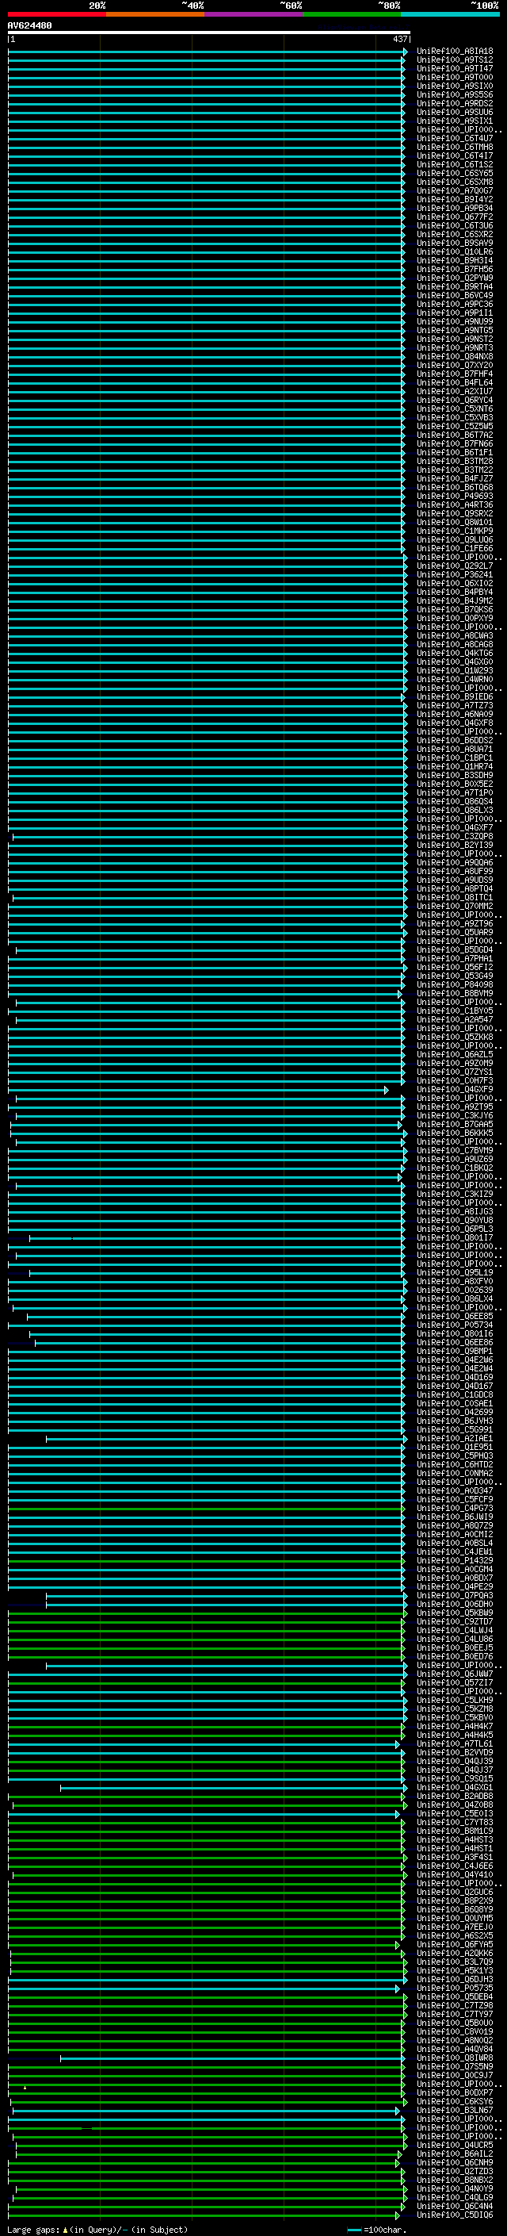The image size is (507, 2236).
Task: Select hit label UniRef100_C7BVM9
Action: [x=455, y=1150]
